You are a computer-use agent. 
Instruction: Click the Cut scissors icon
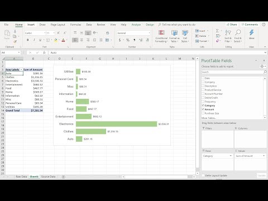coord(15,31)
